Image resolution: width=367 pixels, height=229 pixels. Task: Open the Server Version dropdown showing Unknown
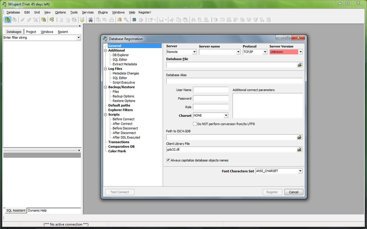300,52
